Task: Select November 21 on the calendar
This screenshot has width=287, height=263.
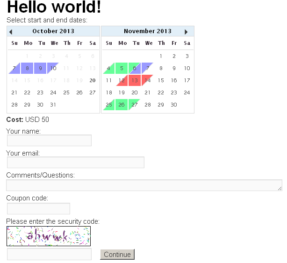Action: pos(148,92)
